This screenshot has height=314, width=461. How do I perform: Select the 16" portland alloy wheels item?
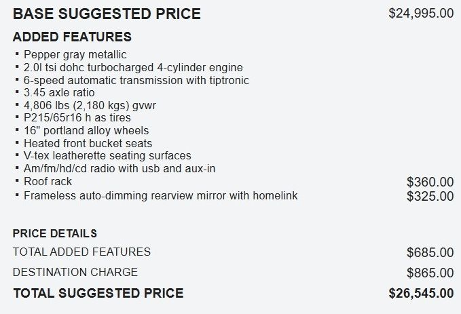[86, 131]
